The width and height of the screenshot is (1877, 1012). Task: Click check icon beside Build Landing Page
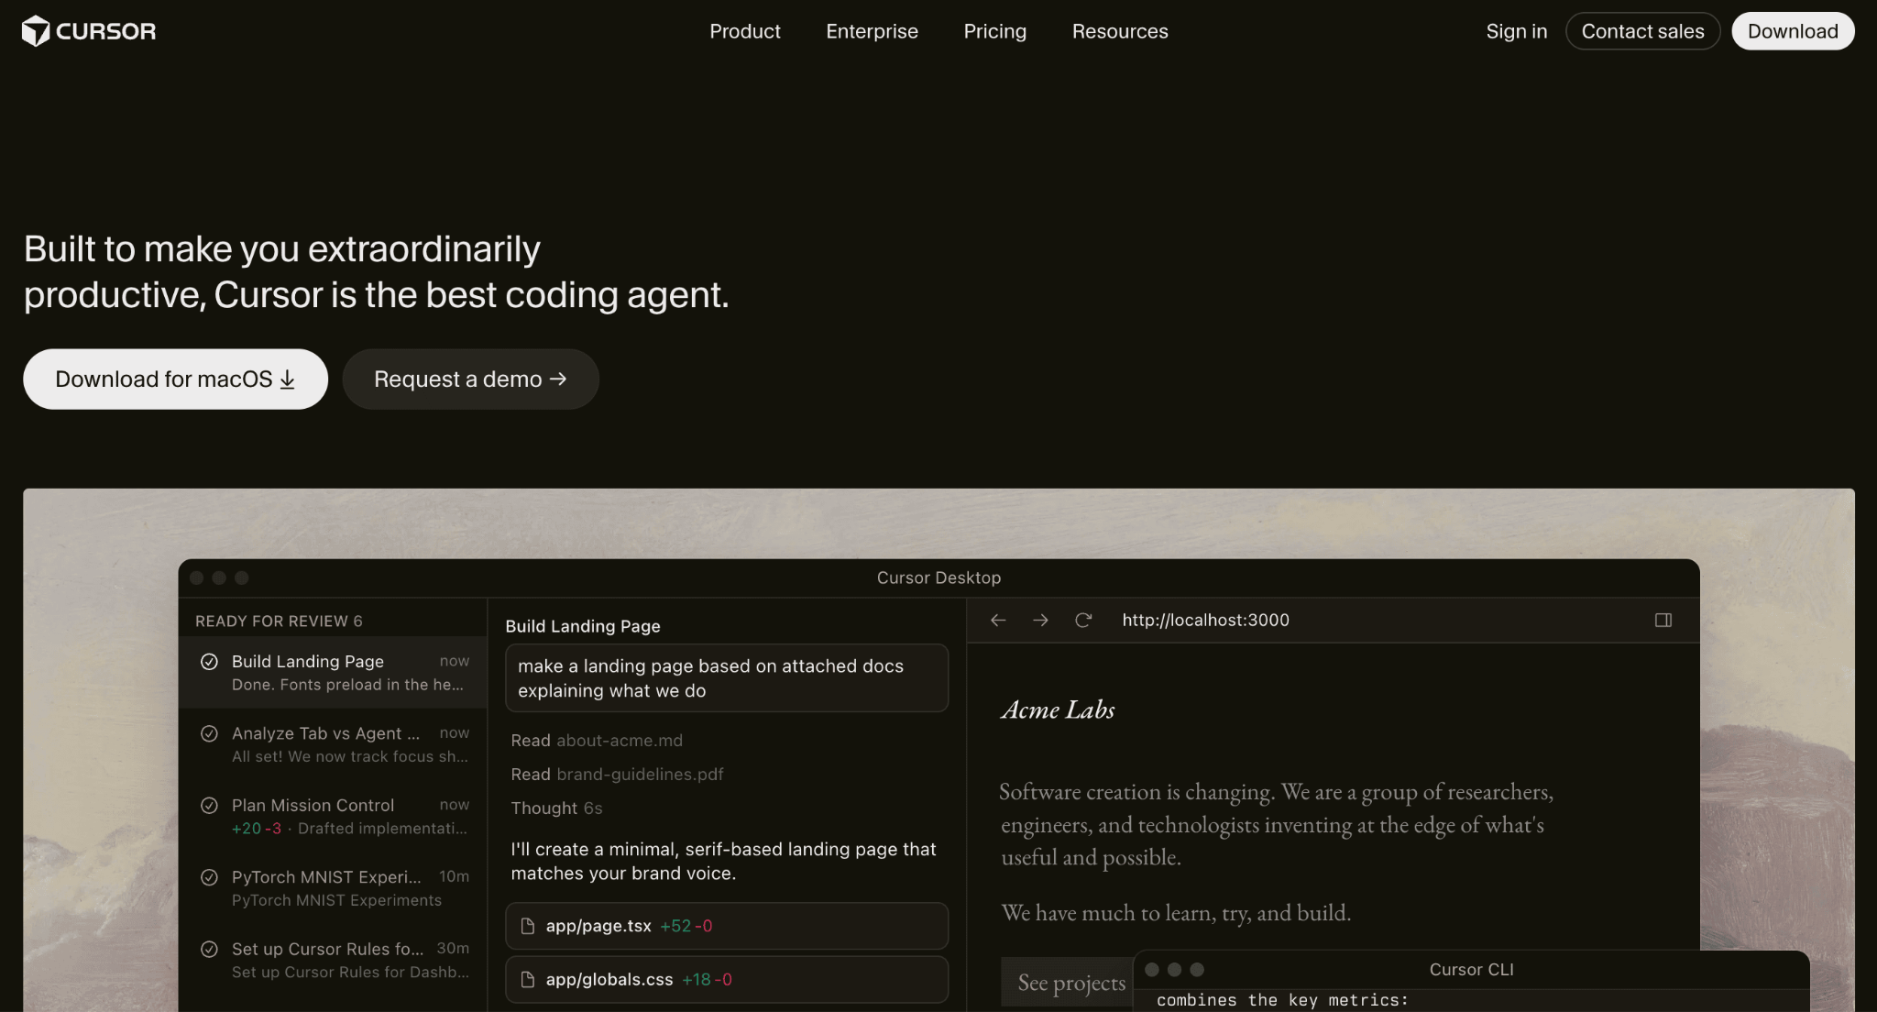pyautogui.click(x=209, y=662)
